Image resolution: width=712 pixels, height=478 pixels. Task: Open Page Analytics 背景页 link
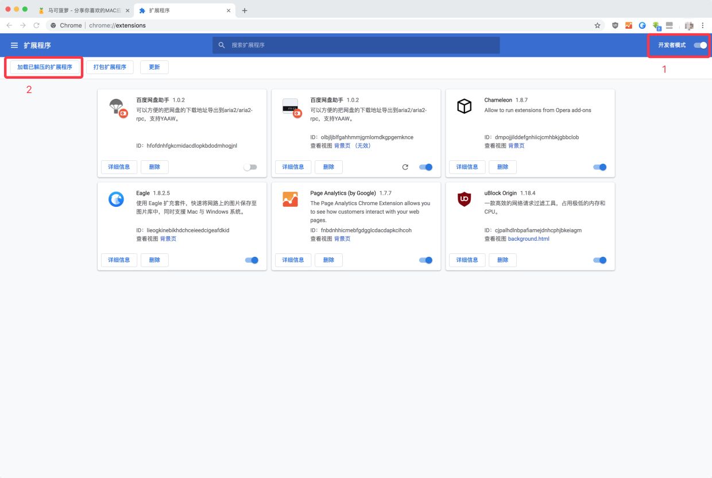tap(342, 239)
